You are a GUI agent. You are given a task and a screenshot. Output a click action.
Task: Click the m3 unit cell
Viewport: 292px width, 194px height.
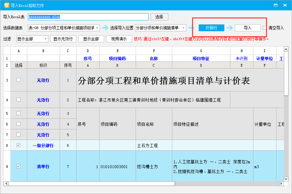tap(265, 167)
